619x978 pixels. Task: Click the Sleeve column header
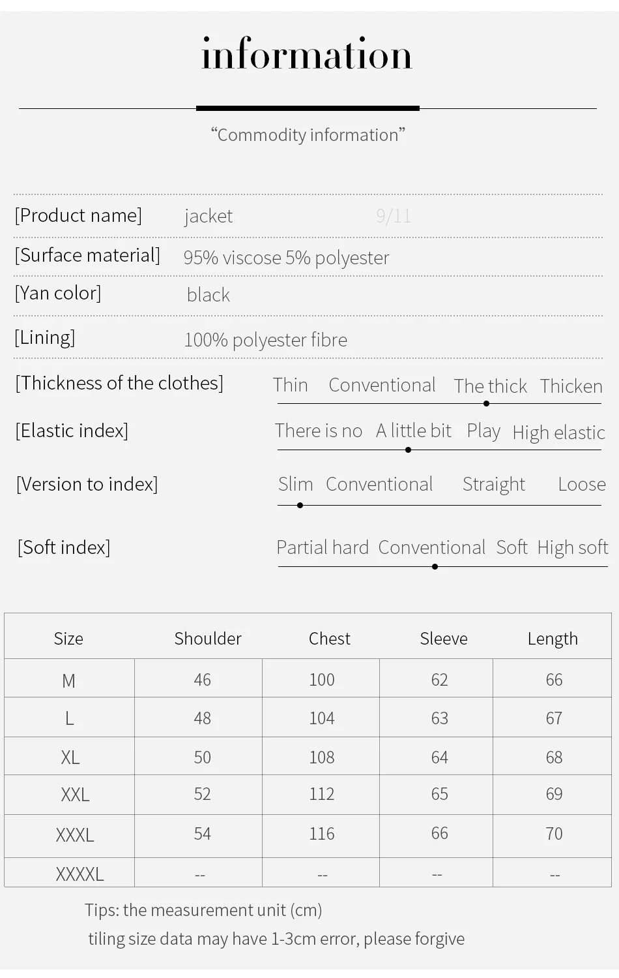click(444, 639)
